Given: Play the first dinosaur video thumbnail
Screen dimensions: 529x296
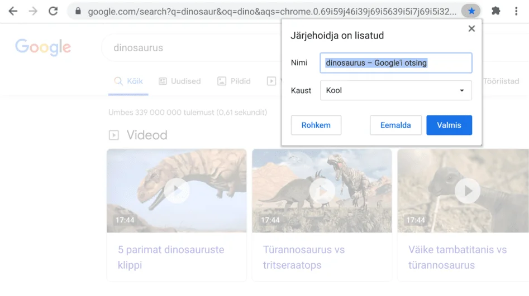Looking at the screenshot, I should click(177, 191).
